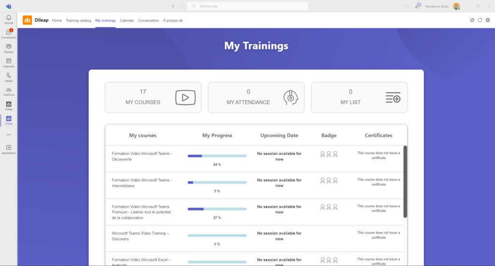This screenshot has height=266, width=495.
Task: Click certificate note in Teams Intermédiaire row
Action: (x=379, y=182)
